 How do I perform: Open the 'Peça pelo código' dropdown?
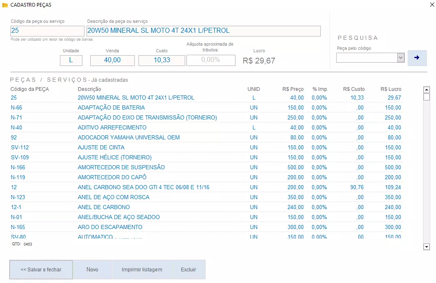(400, 58)
